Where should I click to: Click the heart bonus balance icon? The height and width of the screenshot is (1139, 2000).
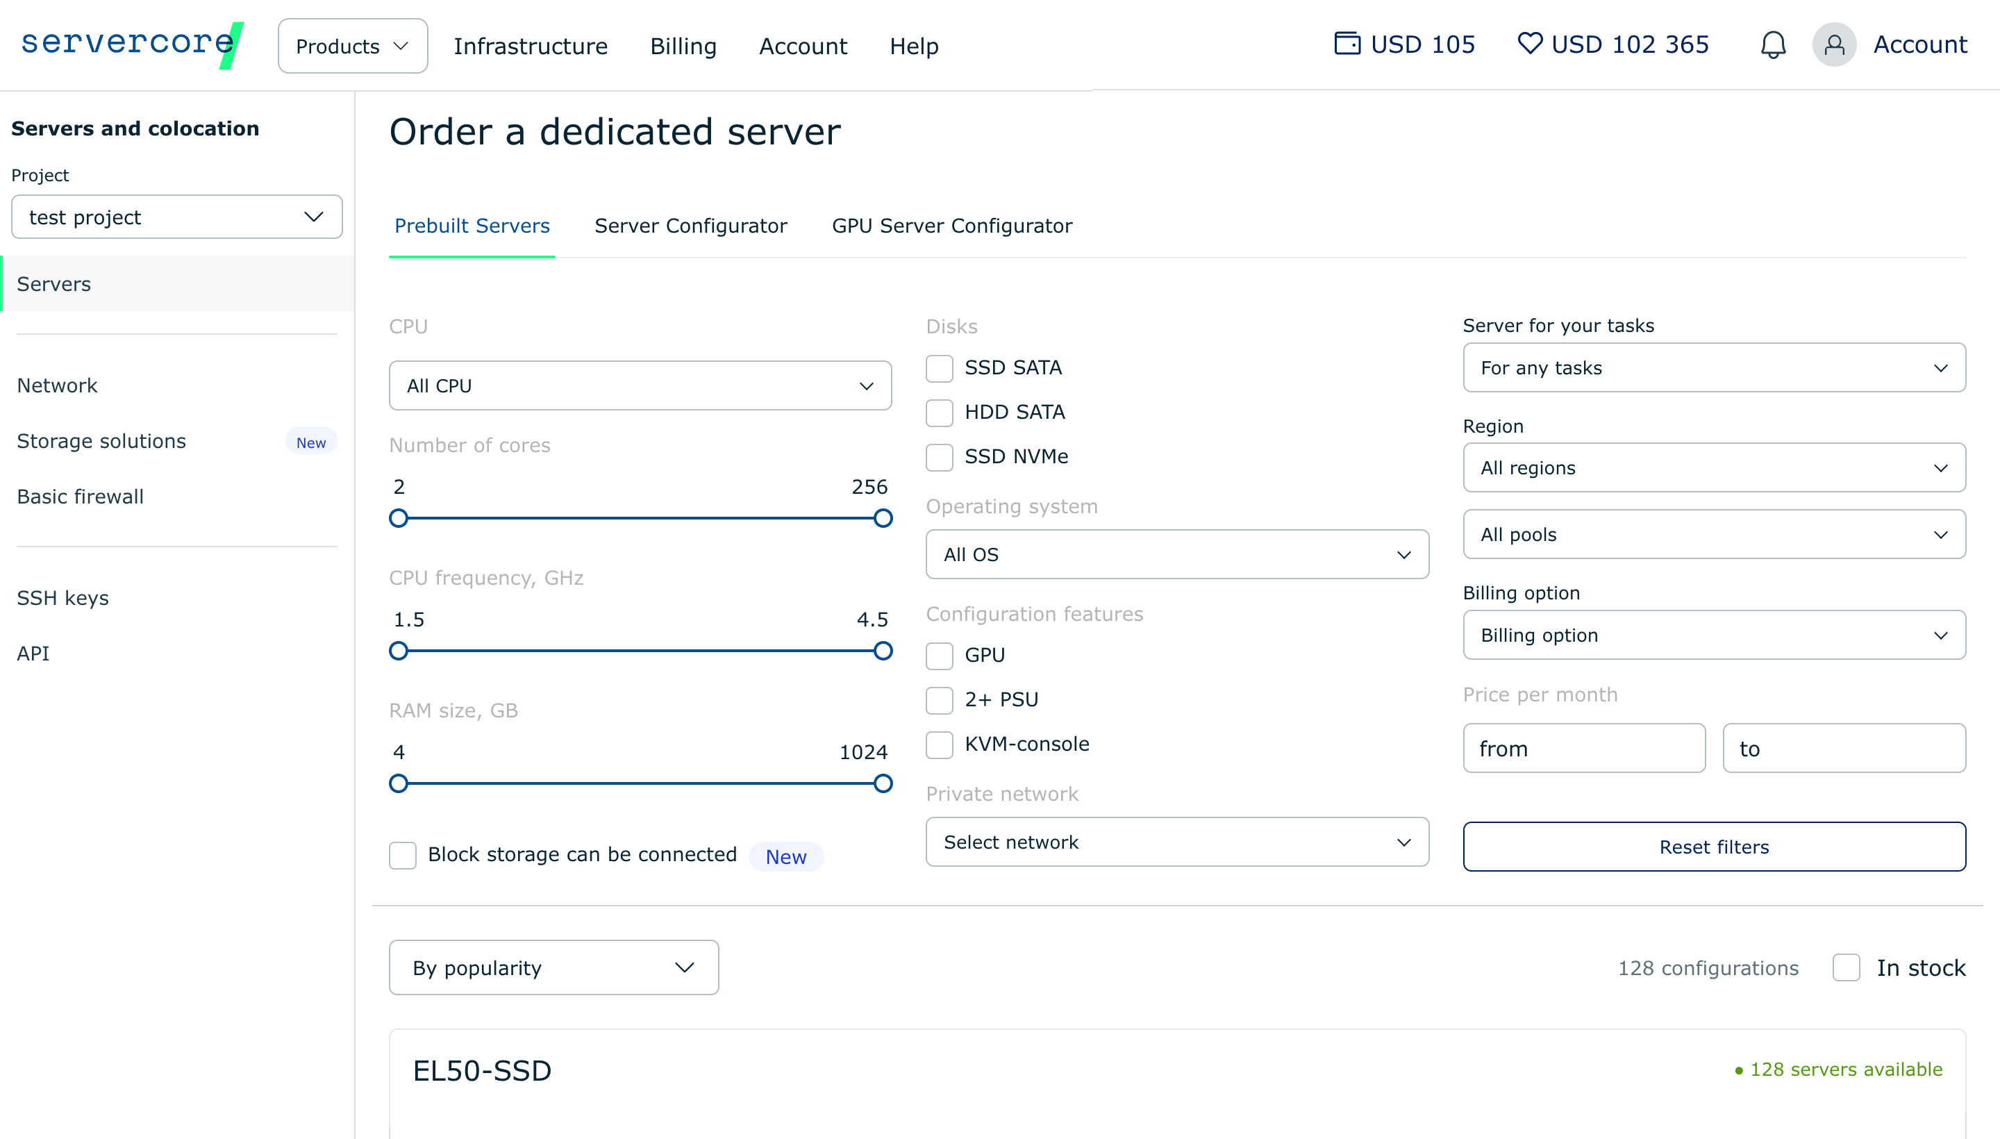click(1529, 43)
